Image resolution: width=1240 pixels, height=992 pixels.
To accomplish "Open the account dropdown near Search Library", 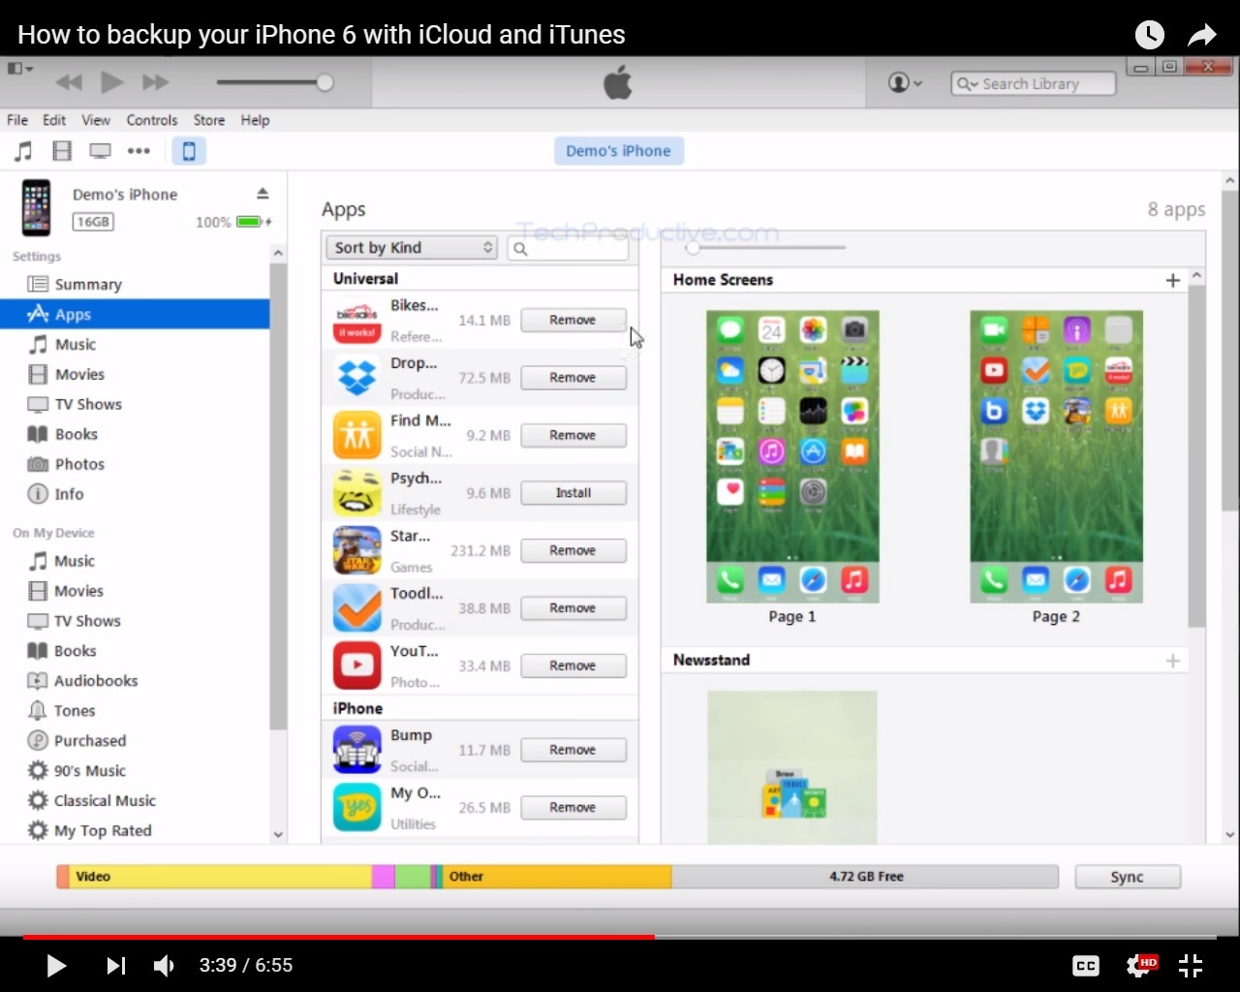I will [x=905, y=82].
